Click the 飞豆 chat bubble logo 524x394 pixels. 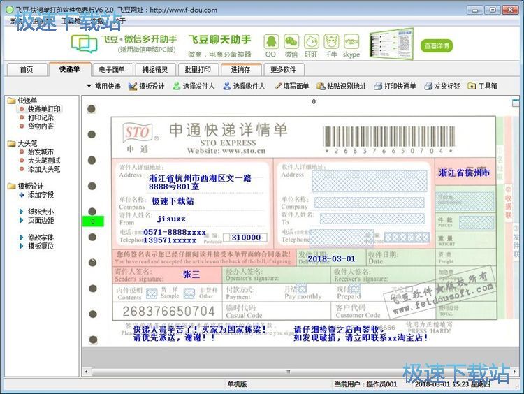coord(85,44)
